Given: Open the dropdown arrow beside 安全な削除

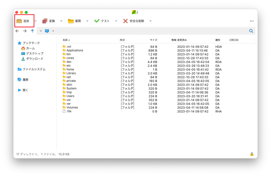Looking at the screenshot, I should tap(151, 21).
